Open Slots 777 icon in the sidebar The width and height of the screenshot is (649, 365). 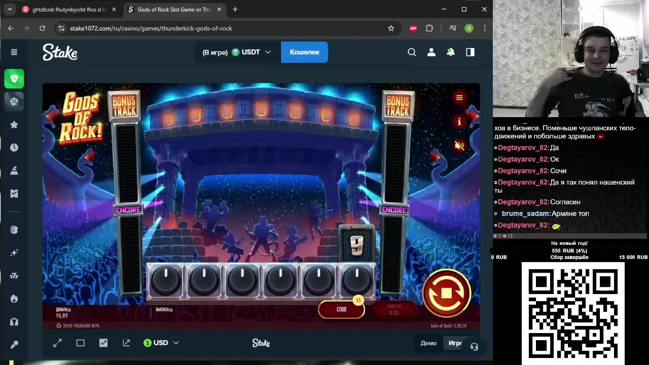[x=14, y=276]
